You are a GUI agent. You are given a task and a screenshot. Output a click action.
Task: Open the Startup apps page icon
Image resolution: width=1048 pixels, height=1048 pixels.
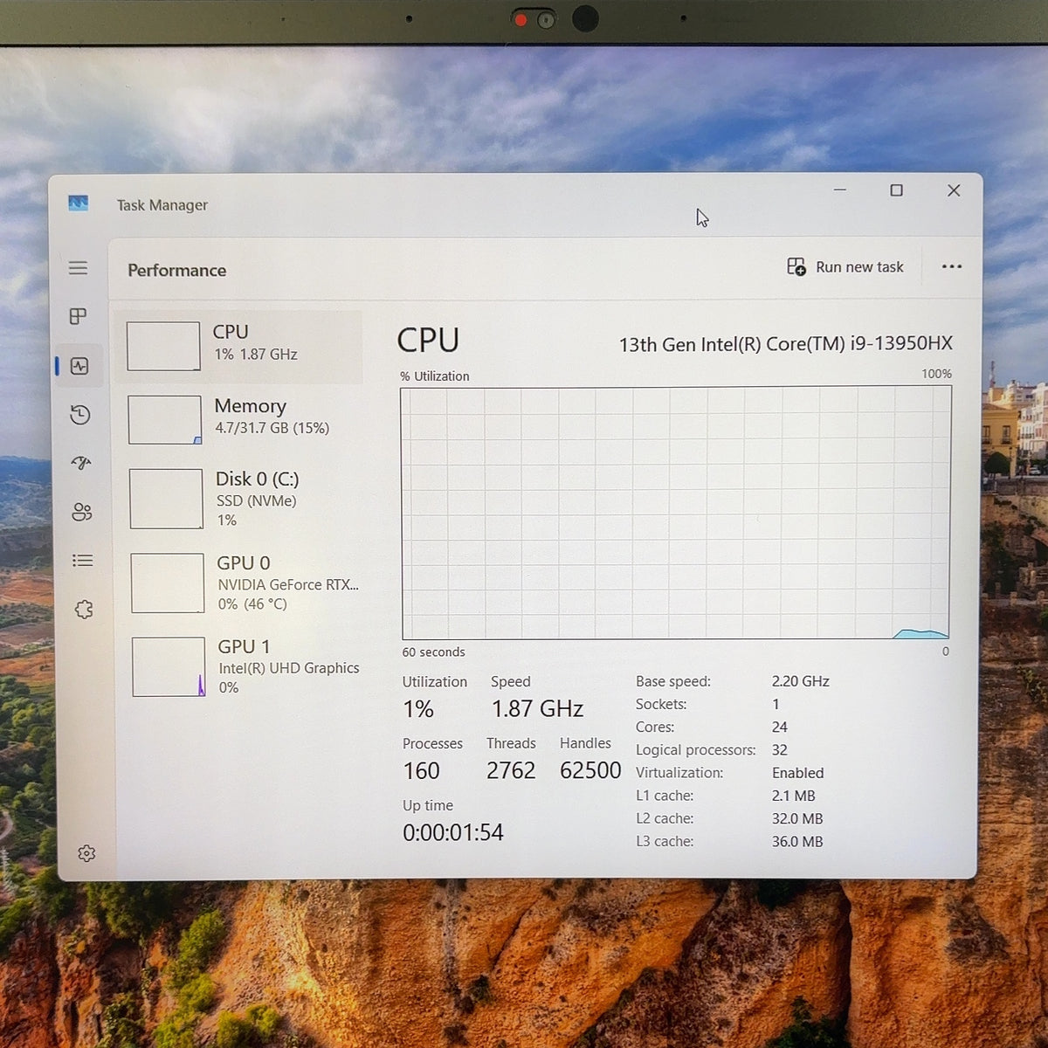click(81, 463)
